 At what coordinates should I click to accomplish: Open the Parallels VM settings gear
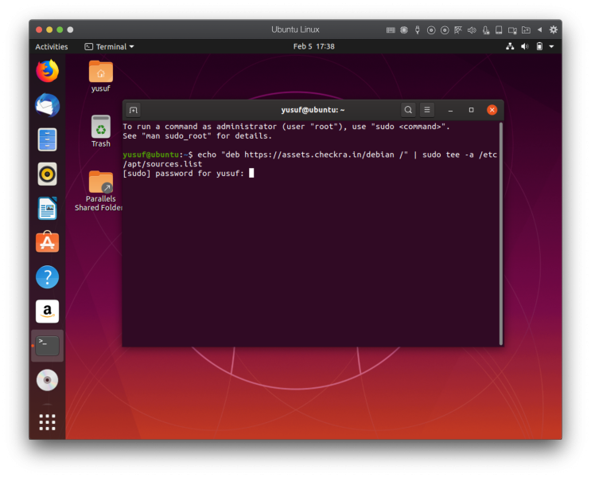click(553, 29)
